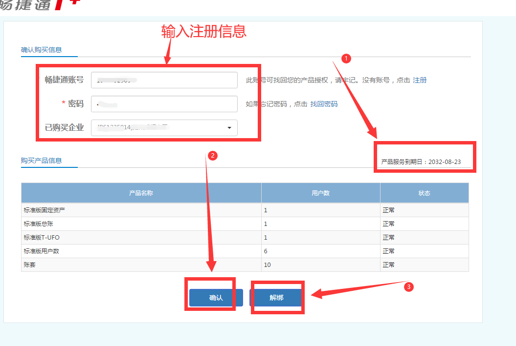Click the 确认 confirm button
516x346 pixels.
(x=216, y=298)
